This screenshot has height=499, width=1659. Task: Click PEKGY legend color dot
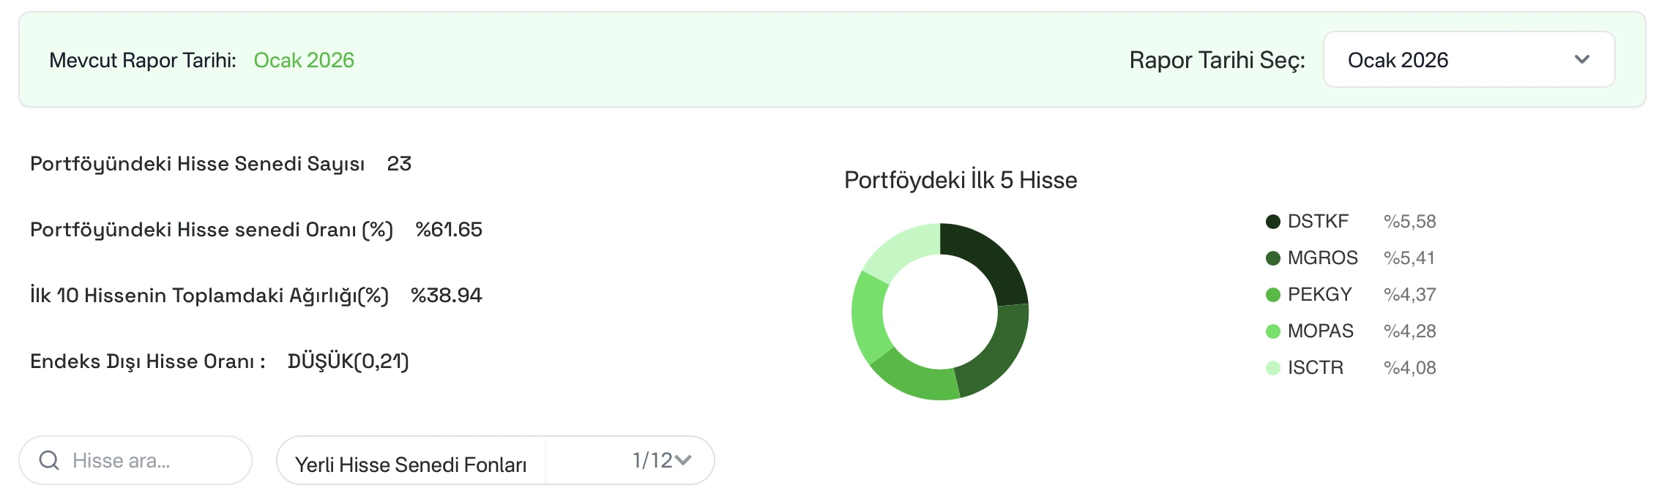pyautogui.click(x=1273, y=295)
